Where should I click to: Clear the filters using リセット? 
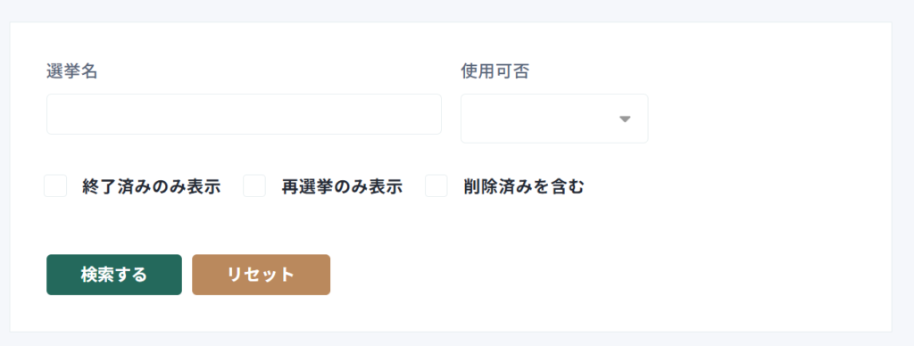coord(262,275)
